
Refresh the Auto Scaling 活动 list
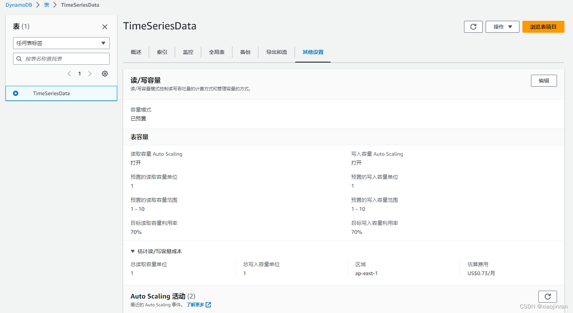(547, 297)
